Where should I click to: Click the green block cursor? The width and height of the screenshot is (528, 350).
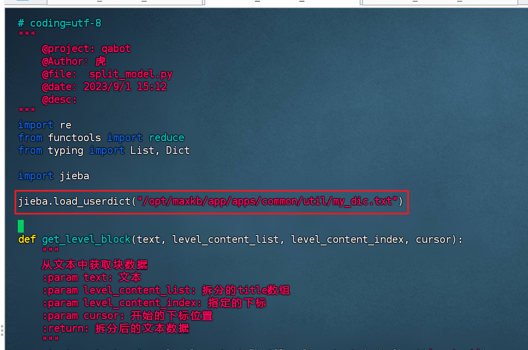pos(21,226)
